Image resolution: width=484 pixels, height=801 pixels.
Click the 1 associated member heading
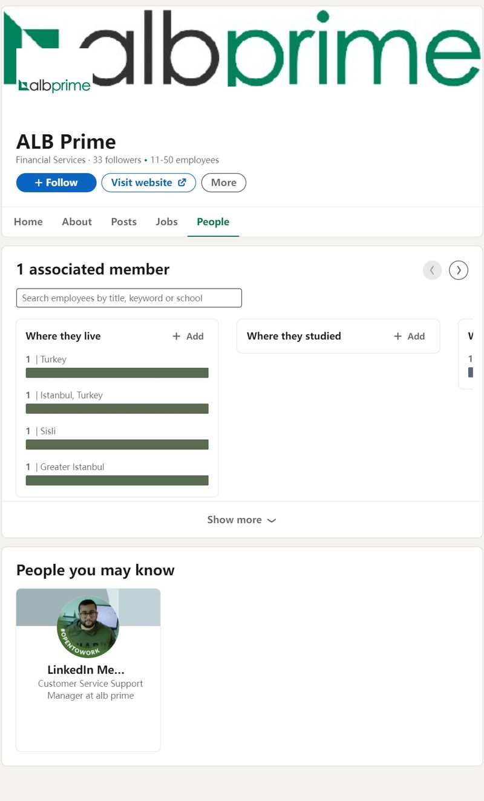coord(93,269)
